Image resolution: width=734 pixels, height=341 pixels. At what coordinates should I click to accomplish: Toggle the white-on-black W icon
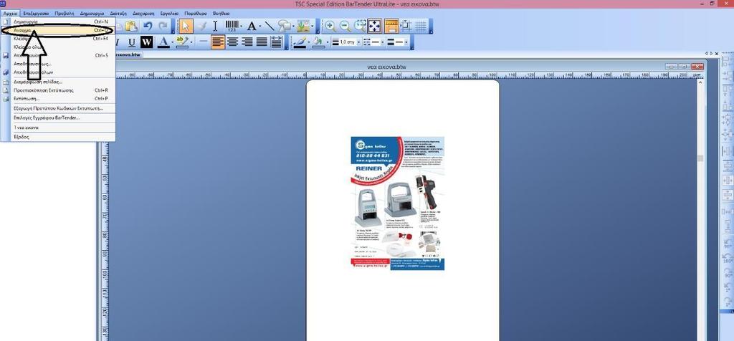(x=146, y=42)
